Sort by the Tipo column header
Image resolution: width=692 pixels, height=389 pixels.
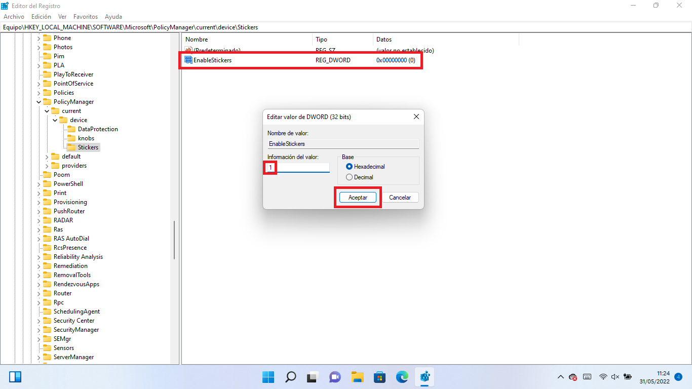coord(342,40)
